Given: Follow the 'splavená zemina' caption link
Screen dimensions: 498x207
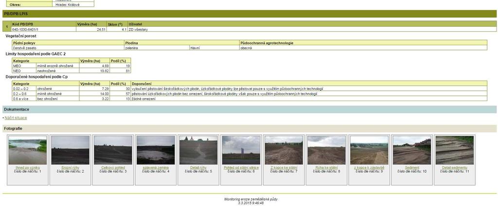Looking at the screenshot, I should point(156,168).
